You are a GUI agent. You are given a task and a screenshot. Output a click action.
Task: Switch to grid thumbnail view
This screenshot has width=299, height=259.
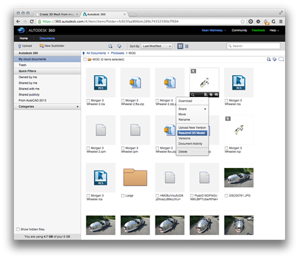(180, 46)
